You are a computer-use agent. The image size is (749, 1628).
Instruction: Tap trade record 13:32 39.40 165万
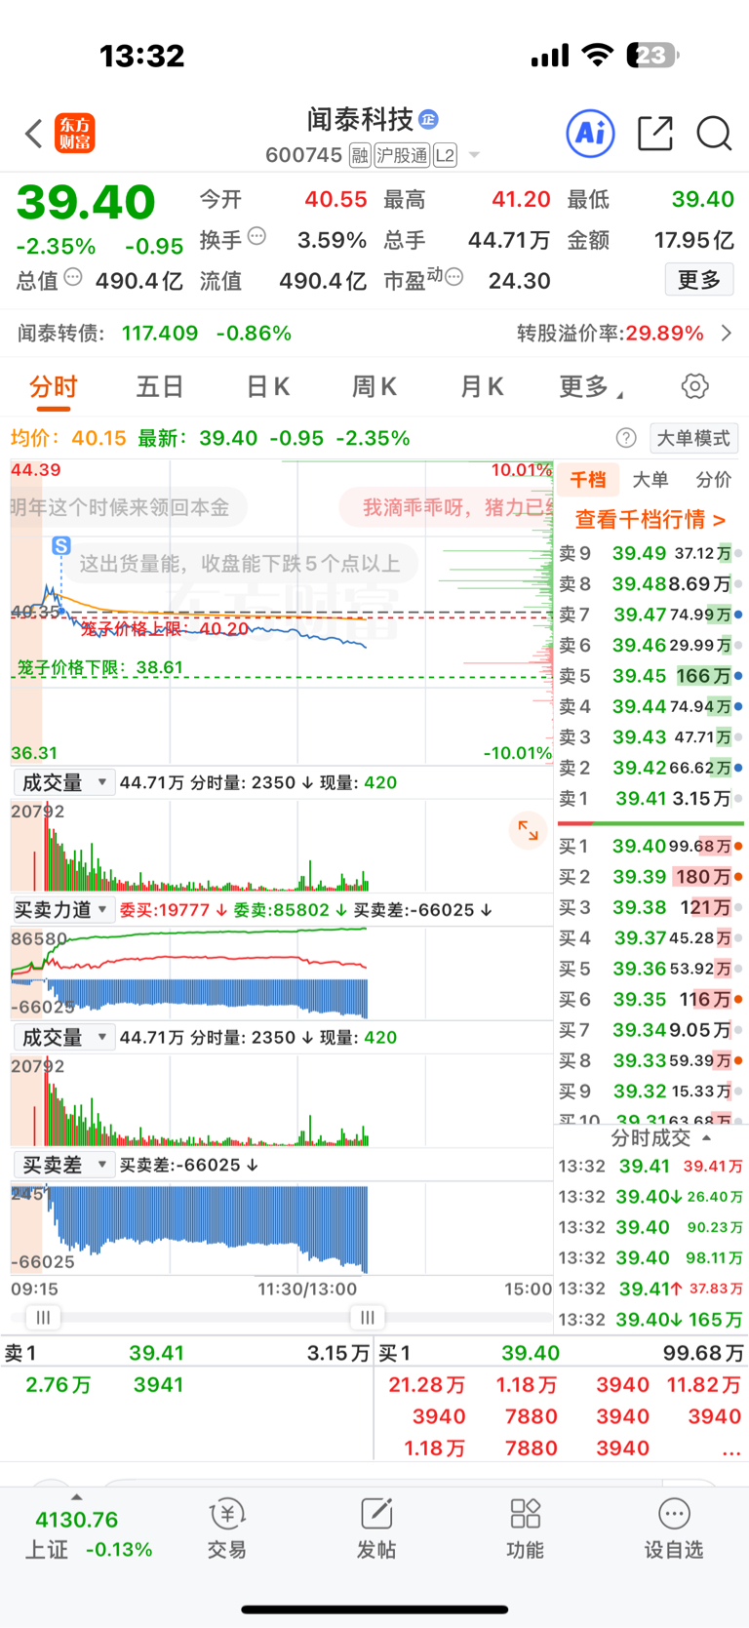point(650,1320)
